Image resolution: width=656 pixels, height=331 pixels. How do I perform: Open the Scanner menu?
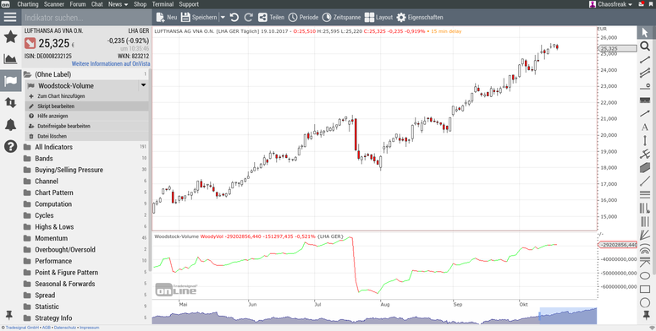[54, 4]
